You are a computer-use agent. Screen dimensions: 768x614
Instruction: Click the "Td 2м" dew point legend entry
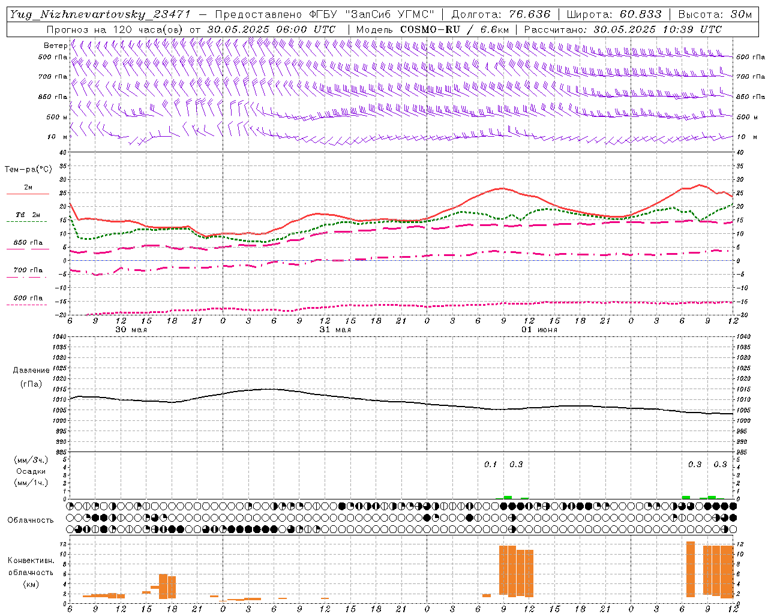click(28, 215)
